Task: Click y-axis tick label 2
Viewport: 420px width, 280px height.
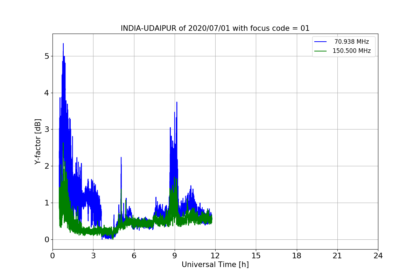Action: [x=47, y=166]
